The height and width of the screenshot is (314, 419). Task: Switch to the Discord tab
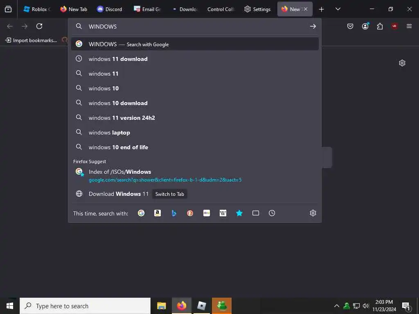click(x=110, y=9)
